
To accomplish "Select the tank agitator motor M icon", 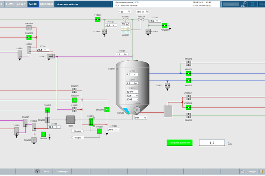I will click(136, 109).
